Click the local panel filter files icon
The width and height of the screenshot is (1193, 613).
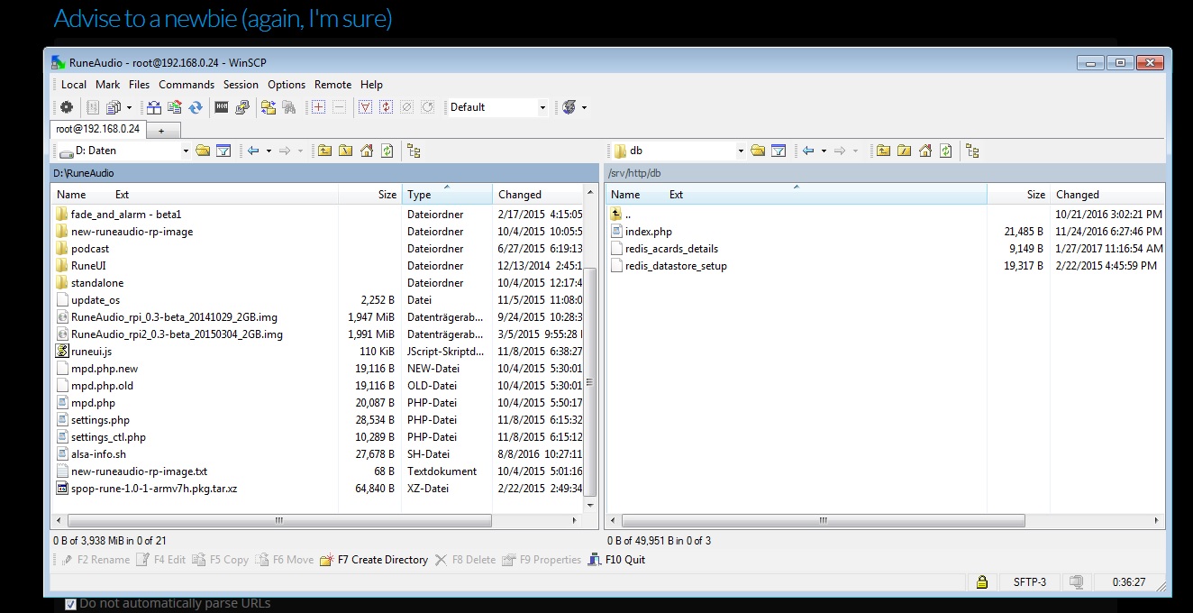pyautogui.click(x=223, y=151)
